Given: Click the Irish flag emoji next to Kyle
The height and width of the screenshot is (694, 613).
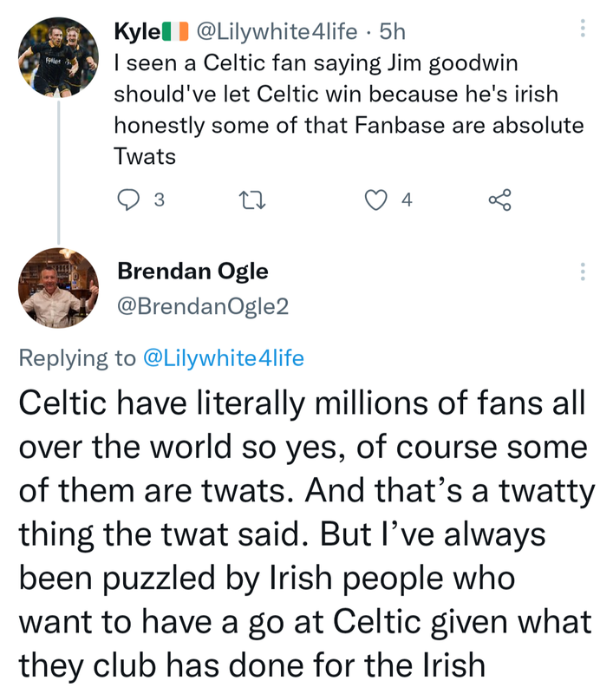Looking at the screenshot, I should [x=175, y=33].
